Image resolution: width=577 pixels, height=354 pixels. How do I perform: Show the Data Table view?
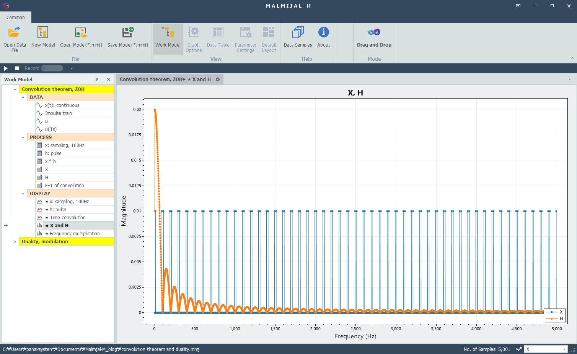[x=218, y=39]
